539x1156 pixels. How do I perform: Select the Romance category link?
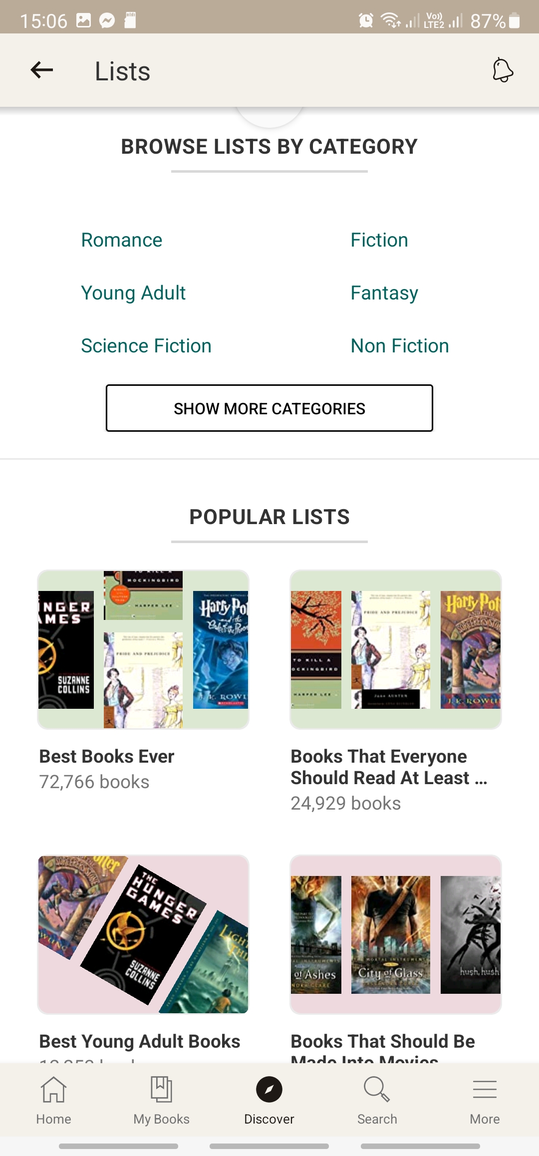[121, 240]
